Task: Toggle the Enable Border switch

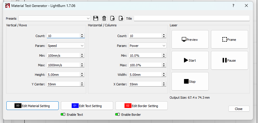Action: click(x=118, y=115)
